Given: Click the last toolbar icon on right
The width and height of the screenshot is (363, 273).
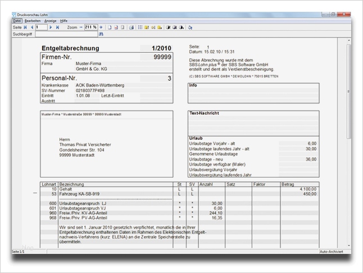Looking at the screenshot, I should 190,28.
